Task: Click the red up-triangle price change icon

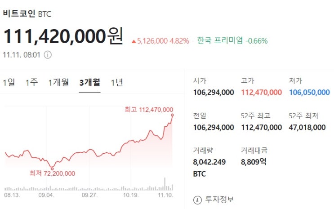Action: [x=134, y=41]
